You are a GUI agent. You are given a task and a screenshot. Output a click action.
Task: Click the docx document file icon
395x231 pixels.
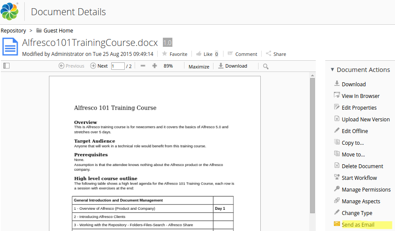tap(10, 47)
